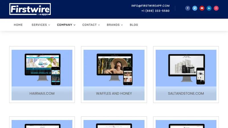228x128 pixels.
Task: Open the Contact menu
Action: (x=89, y=25)
